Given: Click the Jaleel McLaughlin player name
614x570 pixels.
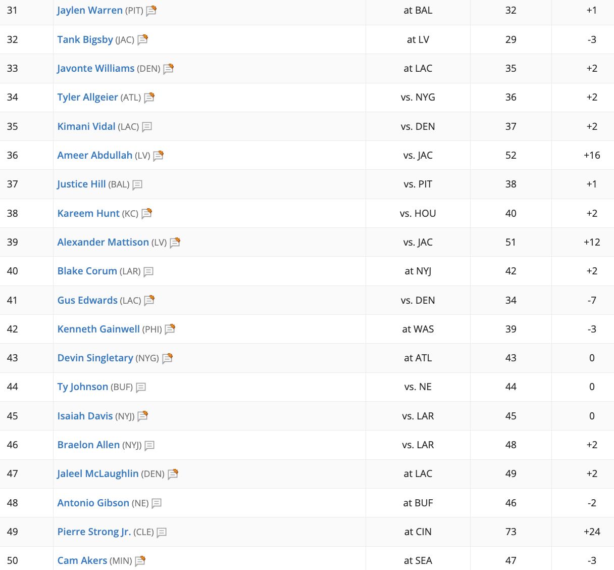Looking at the screenshot, I should click(x=98, y=473).
